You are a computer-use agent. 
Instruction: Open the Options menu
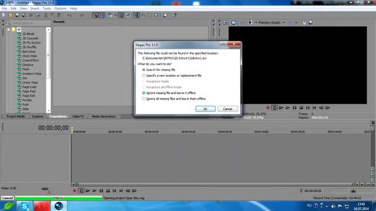(61, 8)
